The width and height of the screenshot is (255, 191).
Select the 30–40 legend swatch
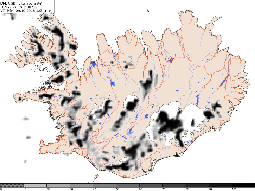click(81, 185)
